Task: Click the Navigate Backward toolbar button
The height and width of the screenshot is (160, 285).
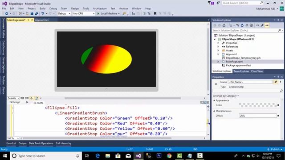Action: point(7,14)
